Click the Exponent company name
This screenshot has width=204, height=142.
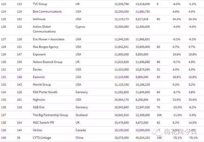40,54
